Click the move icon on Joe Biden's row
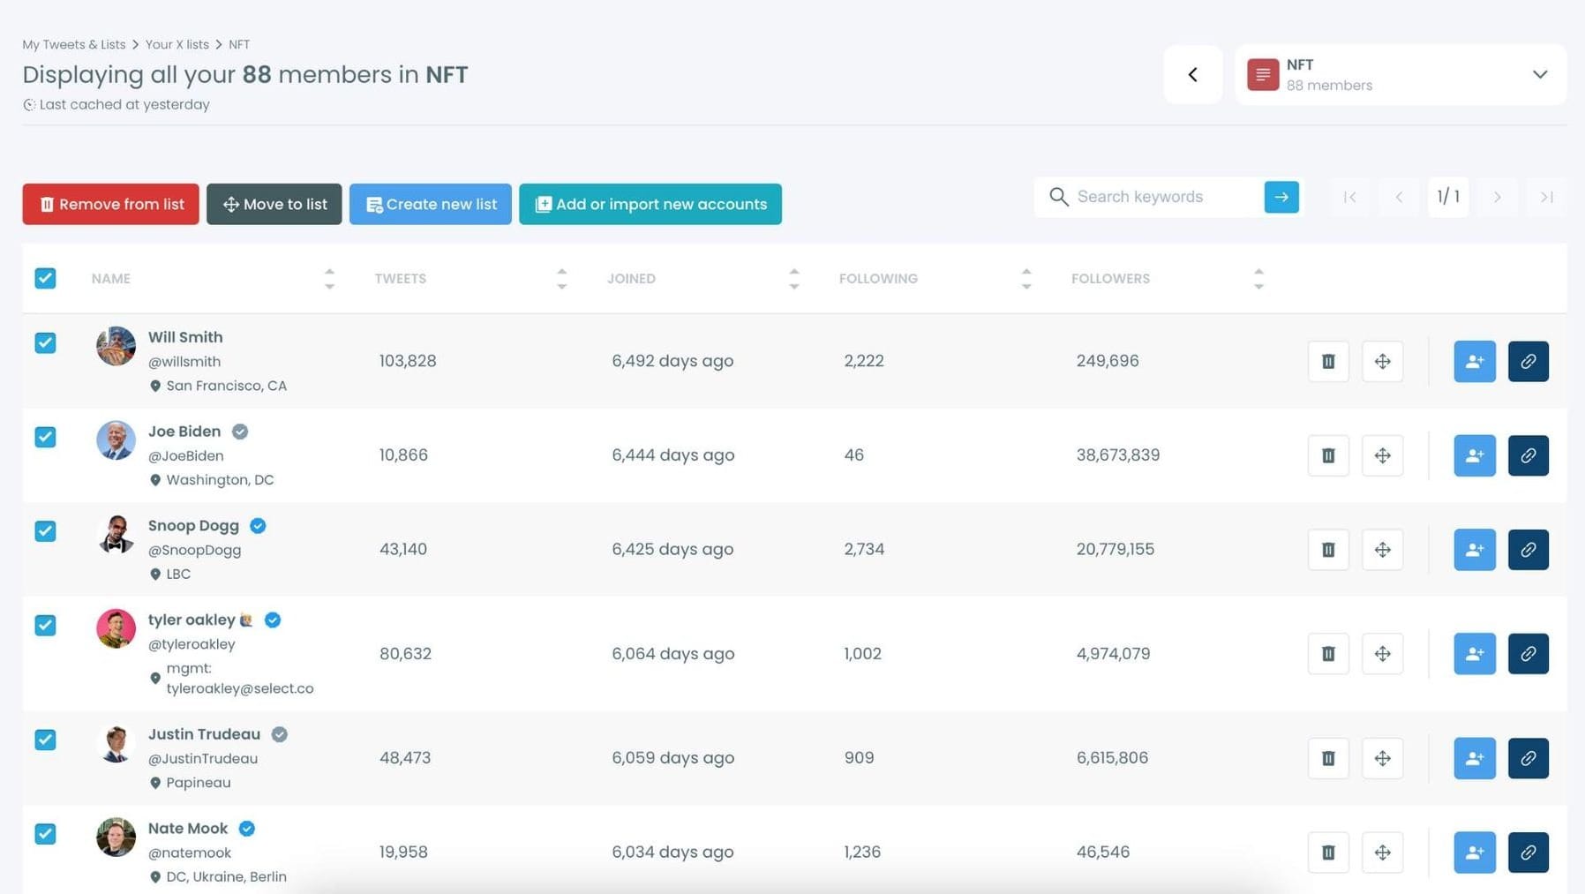1585x894 pixels. click(x=1382, y=455)
